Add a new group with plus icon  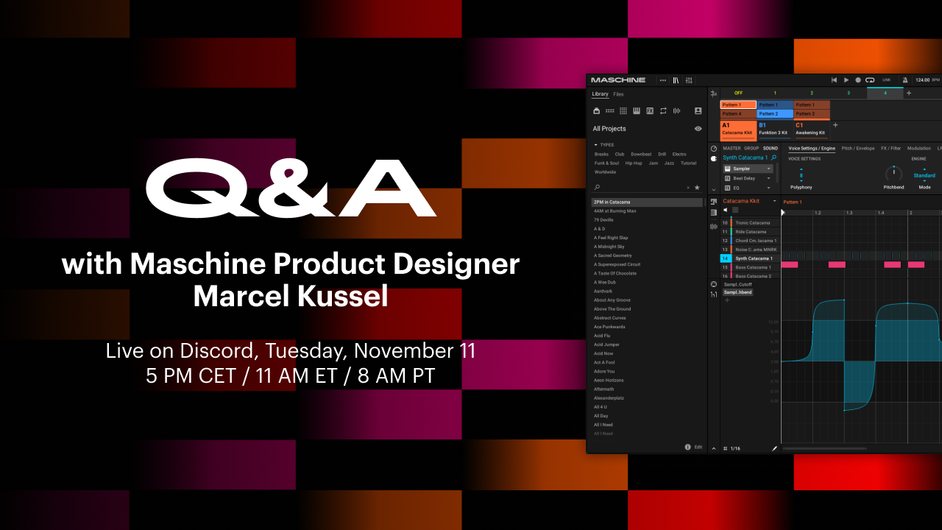click(835, 125)
